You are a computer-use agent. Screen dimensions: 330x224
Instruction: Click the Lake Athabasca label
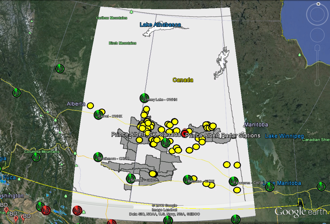click(x=160, y=25)
